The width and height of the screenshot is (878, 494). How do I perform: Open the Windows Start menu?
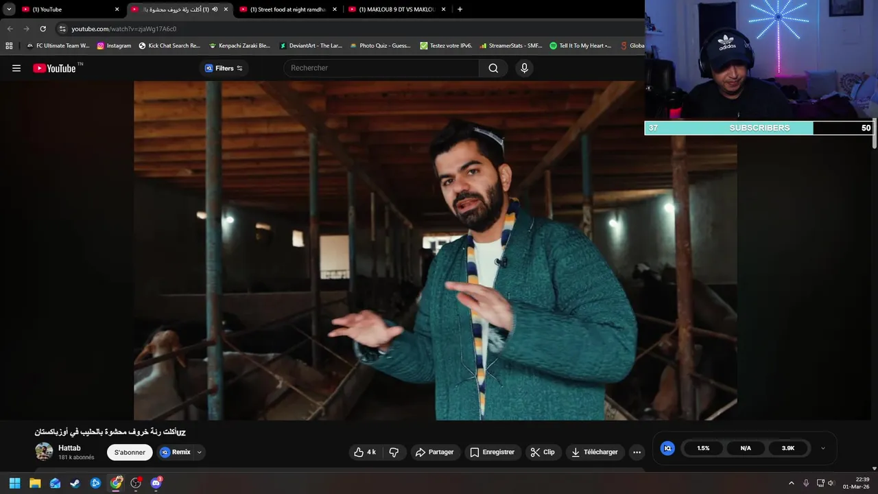pos(14,483)
